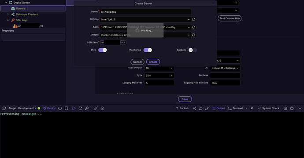Toggle the Monitoring switch
The height and width of the screenshot is (158, 304).
pos(148,50)
